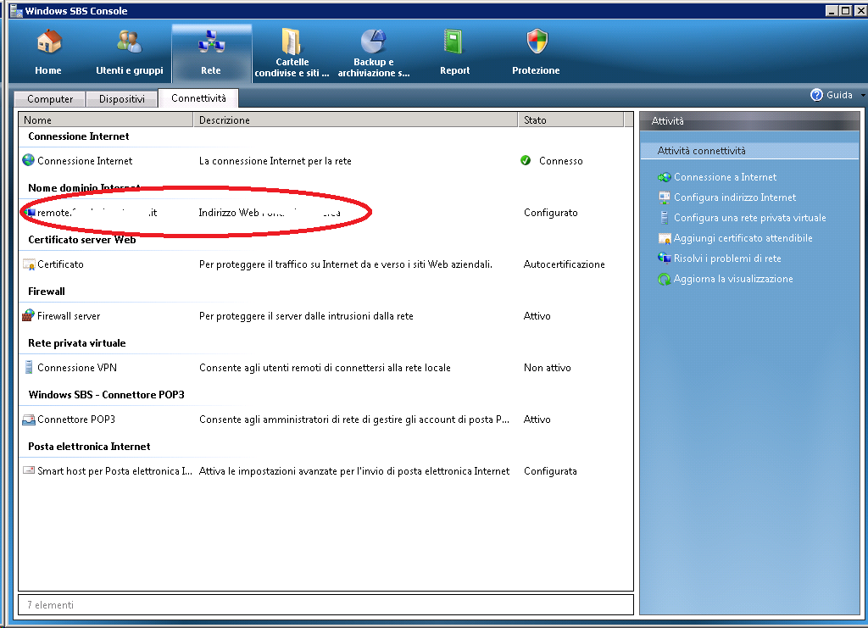This screenshot has width=868, height=628.
Task: Open Utenti e gruppi section
Action: coord(130,53)
